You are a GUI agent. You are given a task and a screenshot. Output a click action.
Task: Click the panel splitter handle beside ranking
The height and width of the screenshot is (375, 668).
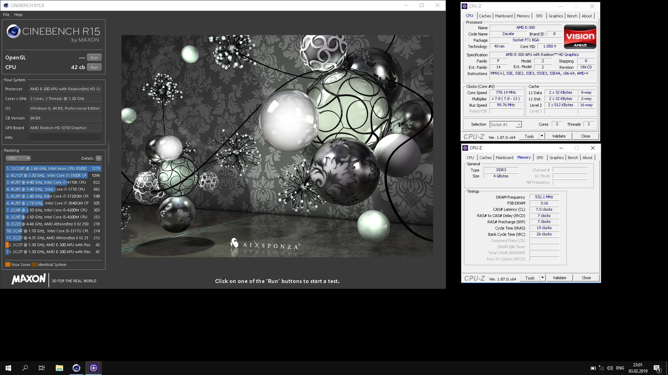(x=108, y=153)
